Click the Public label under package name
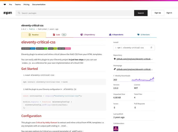The height and width of the screenshot is (132, 178). [x=32, y=29]
